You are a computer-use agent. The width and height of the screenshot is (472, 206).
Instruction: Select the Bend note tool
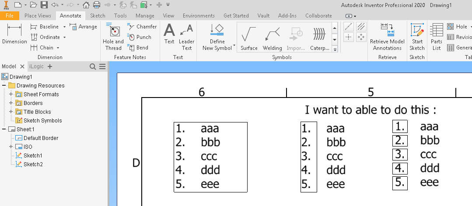pos(137,48)
